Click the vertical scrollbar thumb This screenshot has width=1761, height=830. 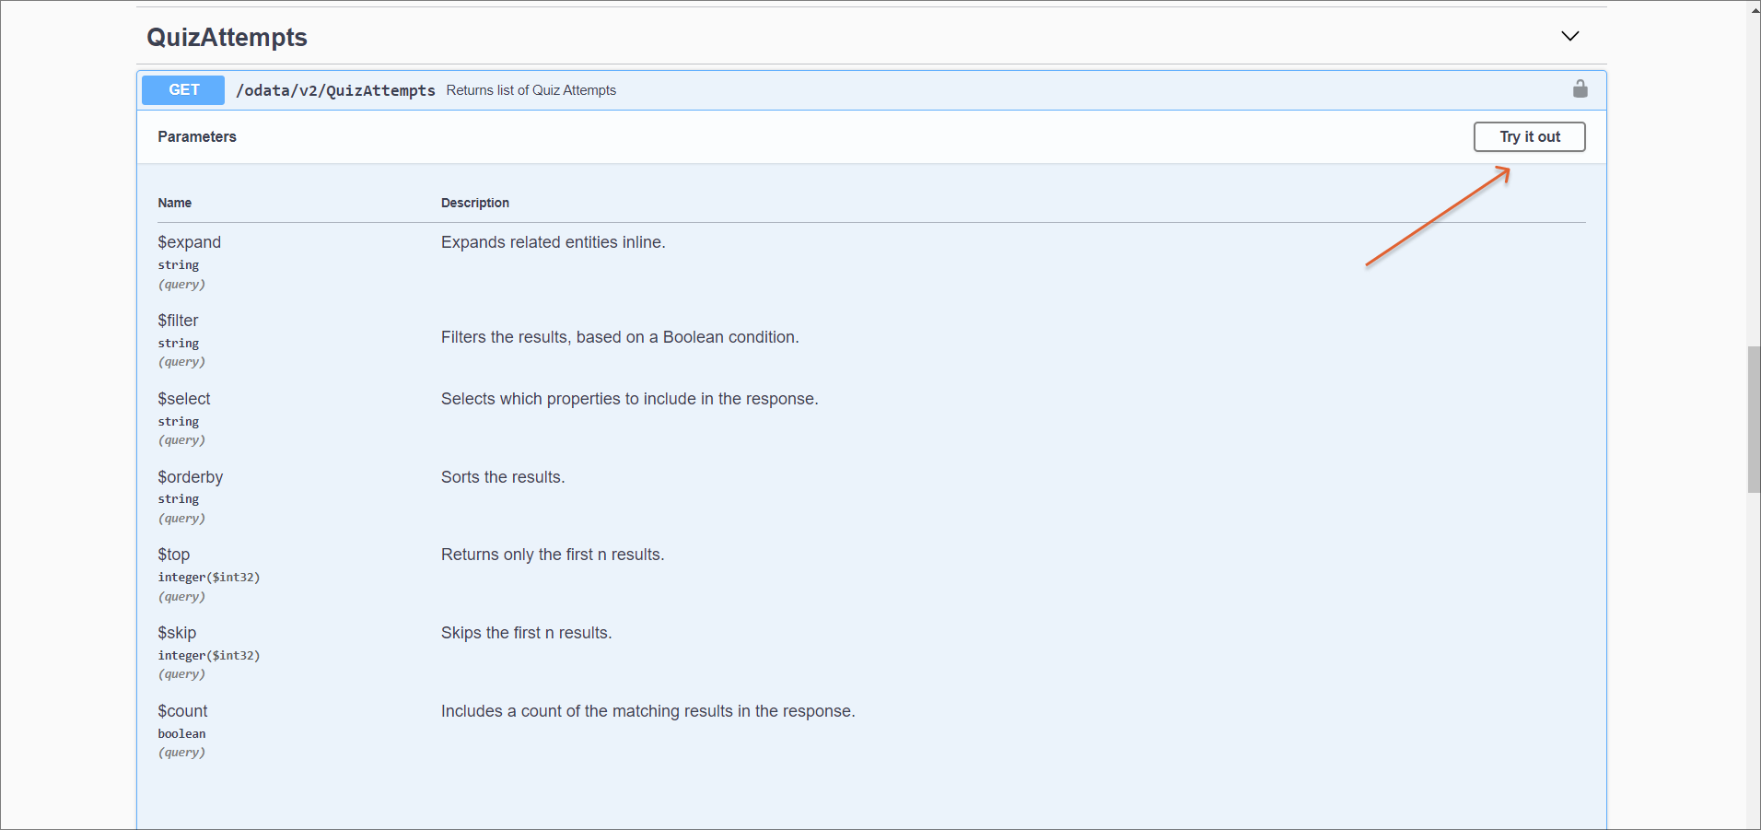coord(1753,419)
